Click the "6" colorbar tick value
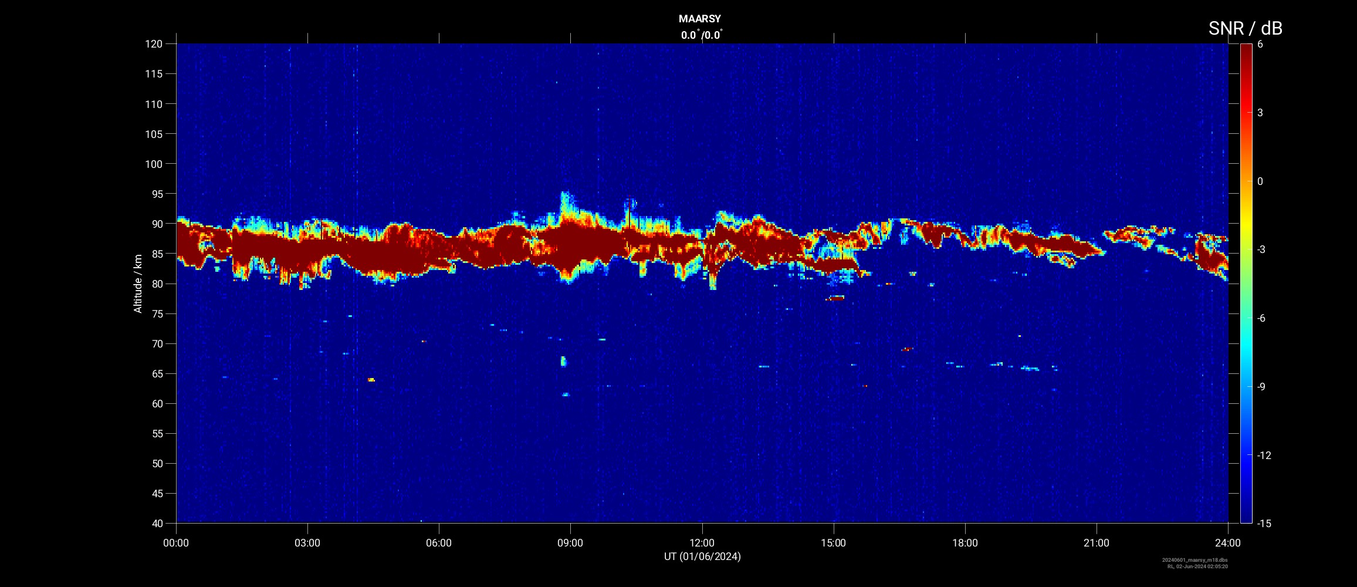The image size is (1357, 587). tap(1260, 44)
